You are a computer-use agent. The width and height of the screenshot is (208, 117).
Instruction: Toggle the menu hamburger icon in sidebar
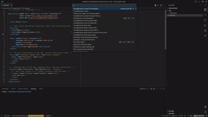205,5
